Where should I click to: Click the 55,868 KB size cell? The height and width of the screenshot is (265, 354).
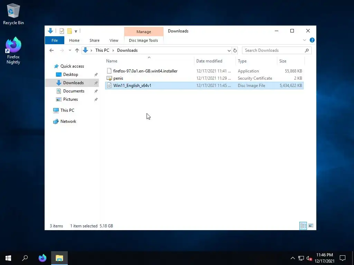tap(293, 71)
